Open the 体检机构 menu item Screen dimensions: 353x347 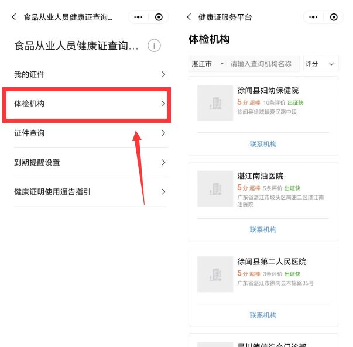click(x=88, y=104)
